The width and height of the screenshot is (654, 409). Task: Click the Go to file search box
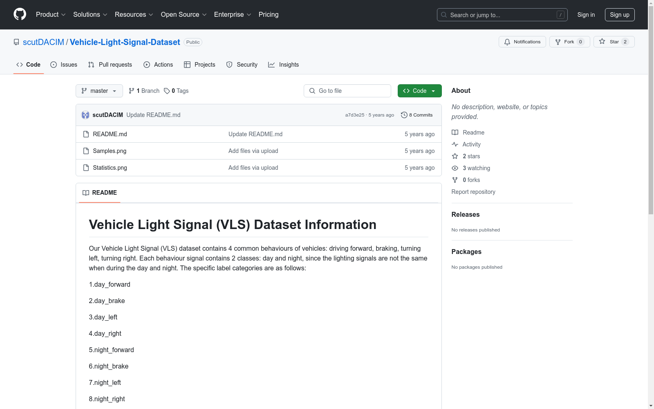pos(347,91)
